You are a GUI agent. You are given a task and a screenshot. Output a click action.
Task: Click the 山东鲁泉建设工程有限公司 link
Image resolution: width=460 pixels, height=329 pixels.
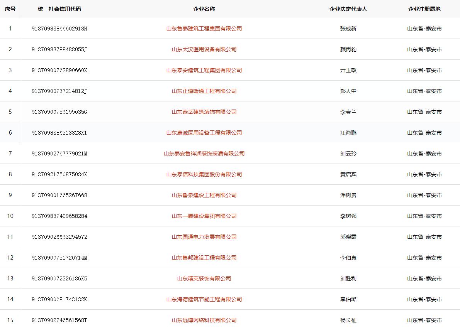tap(204, 195)
